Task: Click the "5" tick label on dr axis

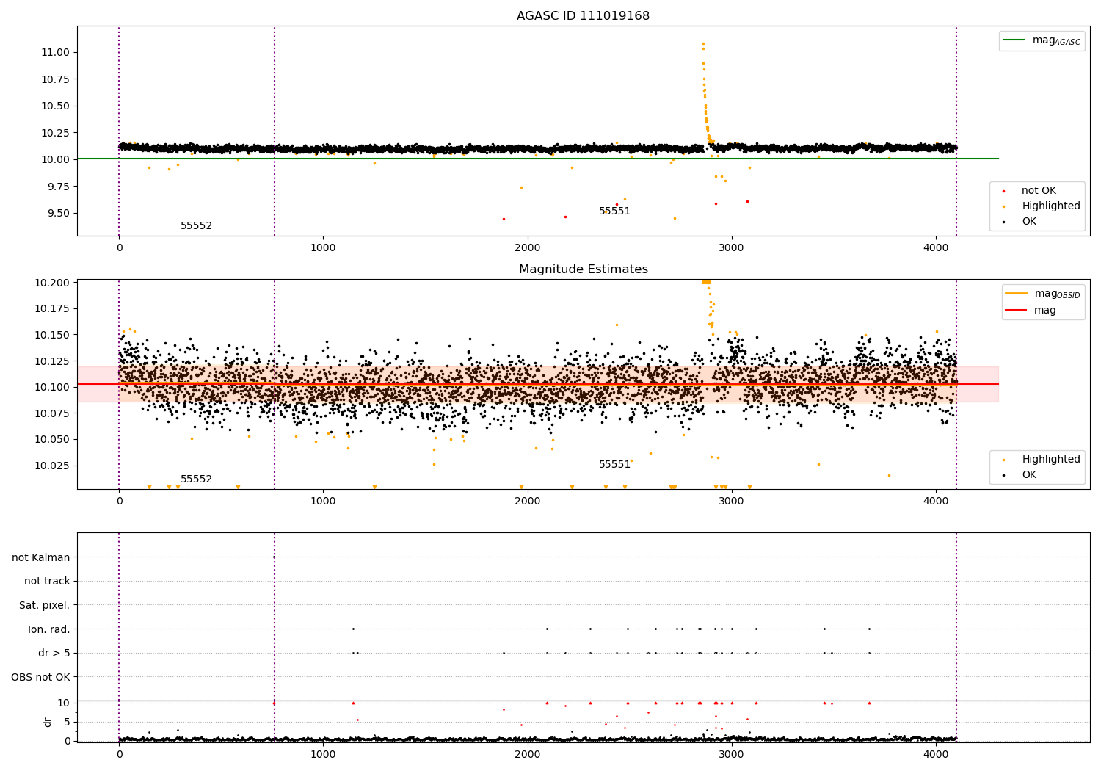Action: pyautogui.click(x=68, y=722)
